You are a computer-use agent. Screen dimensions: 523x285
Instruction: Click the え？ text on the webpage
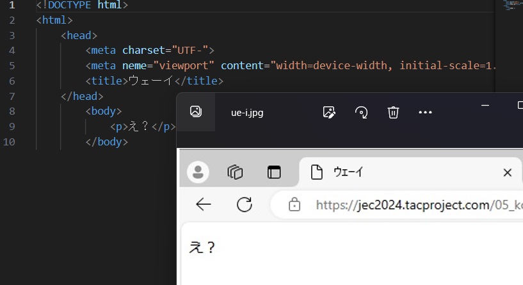(202, 247)
